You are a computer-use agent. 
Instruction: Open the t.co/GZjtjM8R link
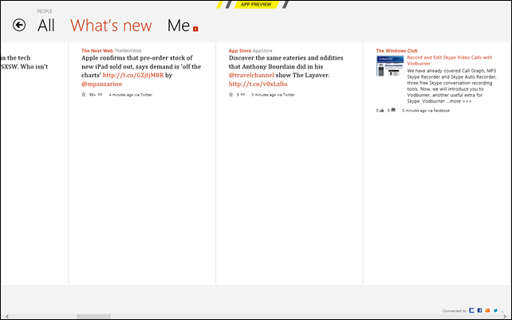[133, 76]
